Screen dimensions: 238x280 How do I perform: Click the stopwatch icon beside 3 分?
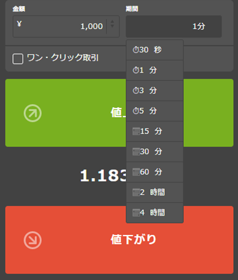(x=136, y=91)
